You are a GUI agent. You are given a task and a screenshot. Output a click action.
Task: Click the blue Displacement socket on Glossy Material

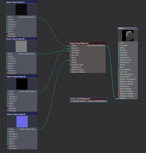71,67
